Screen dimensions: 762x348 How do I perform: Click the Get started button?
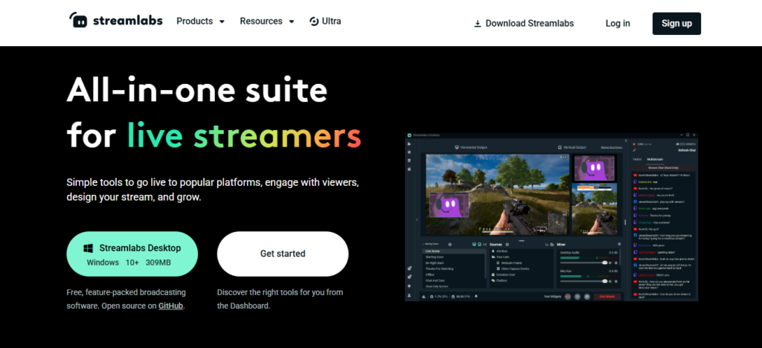pyautogui.click(x=283, y=254)
